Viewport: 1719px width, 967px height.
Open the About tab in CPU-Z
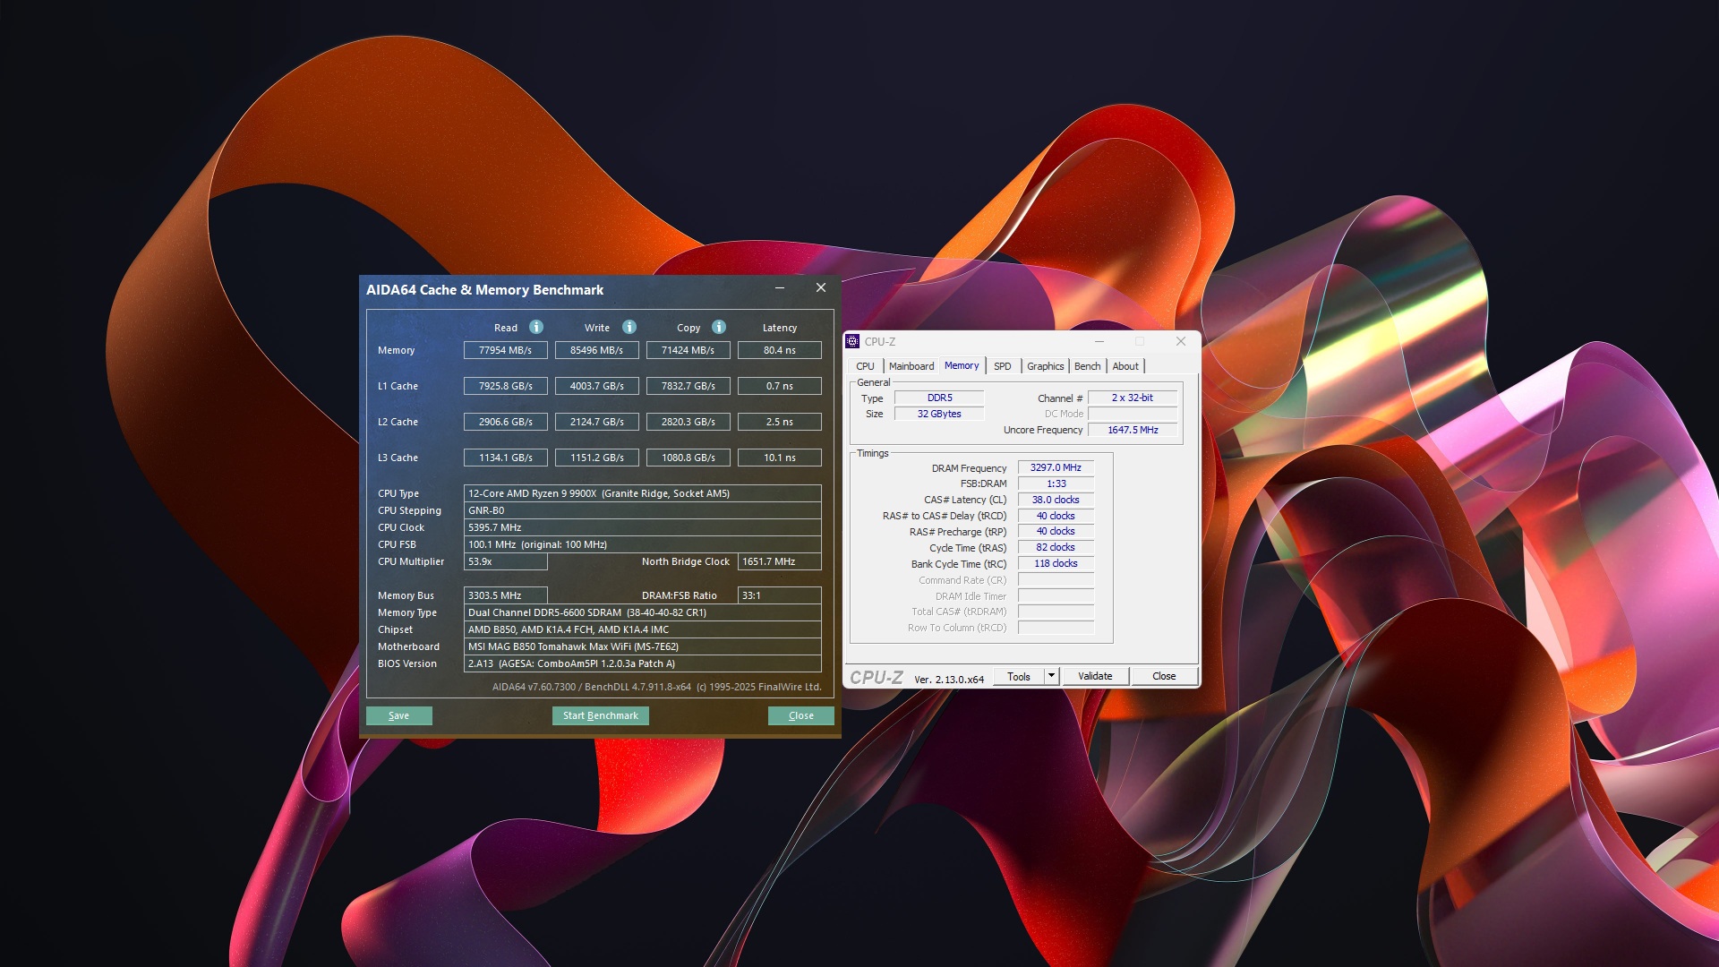pos(1126,366)
